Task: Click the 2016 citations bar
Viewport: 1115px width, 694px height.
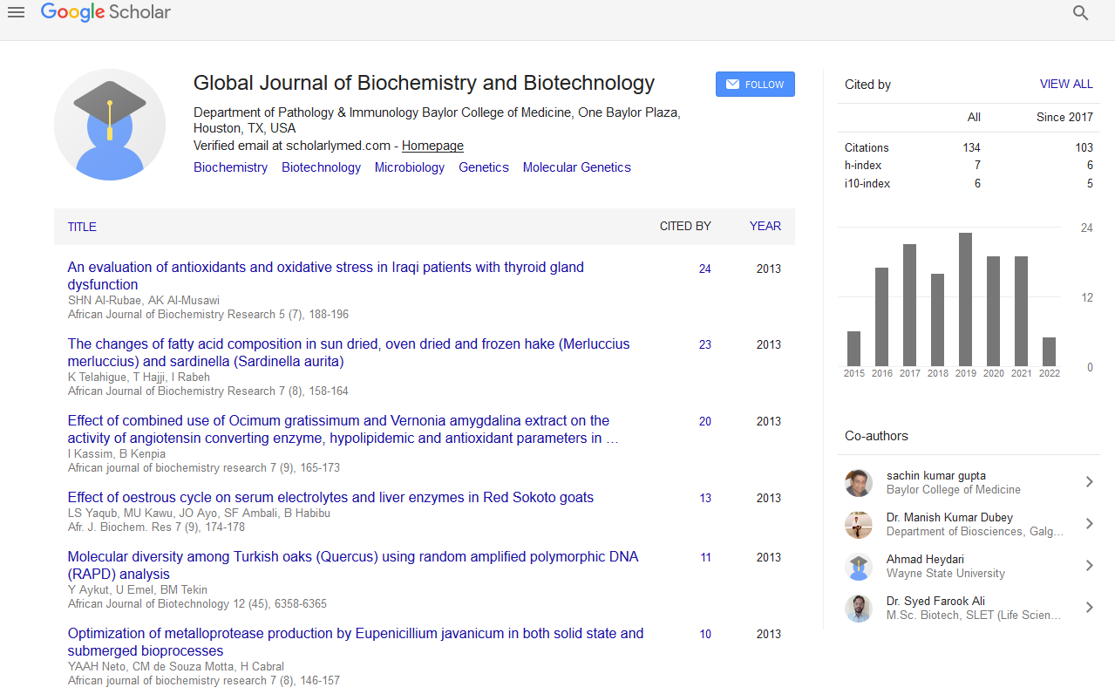Action: tap(882, 317)
